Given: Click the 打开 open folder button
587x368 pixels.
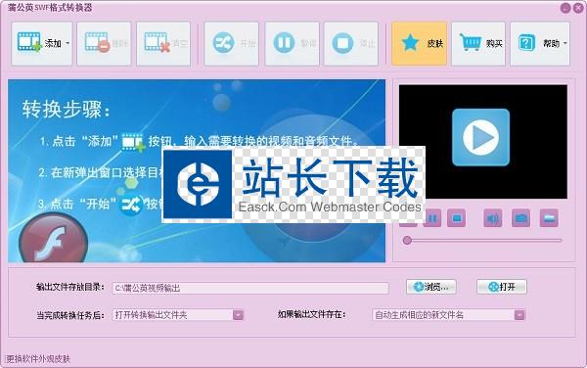Looking at the screenshot, I should pos(502,287).
